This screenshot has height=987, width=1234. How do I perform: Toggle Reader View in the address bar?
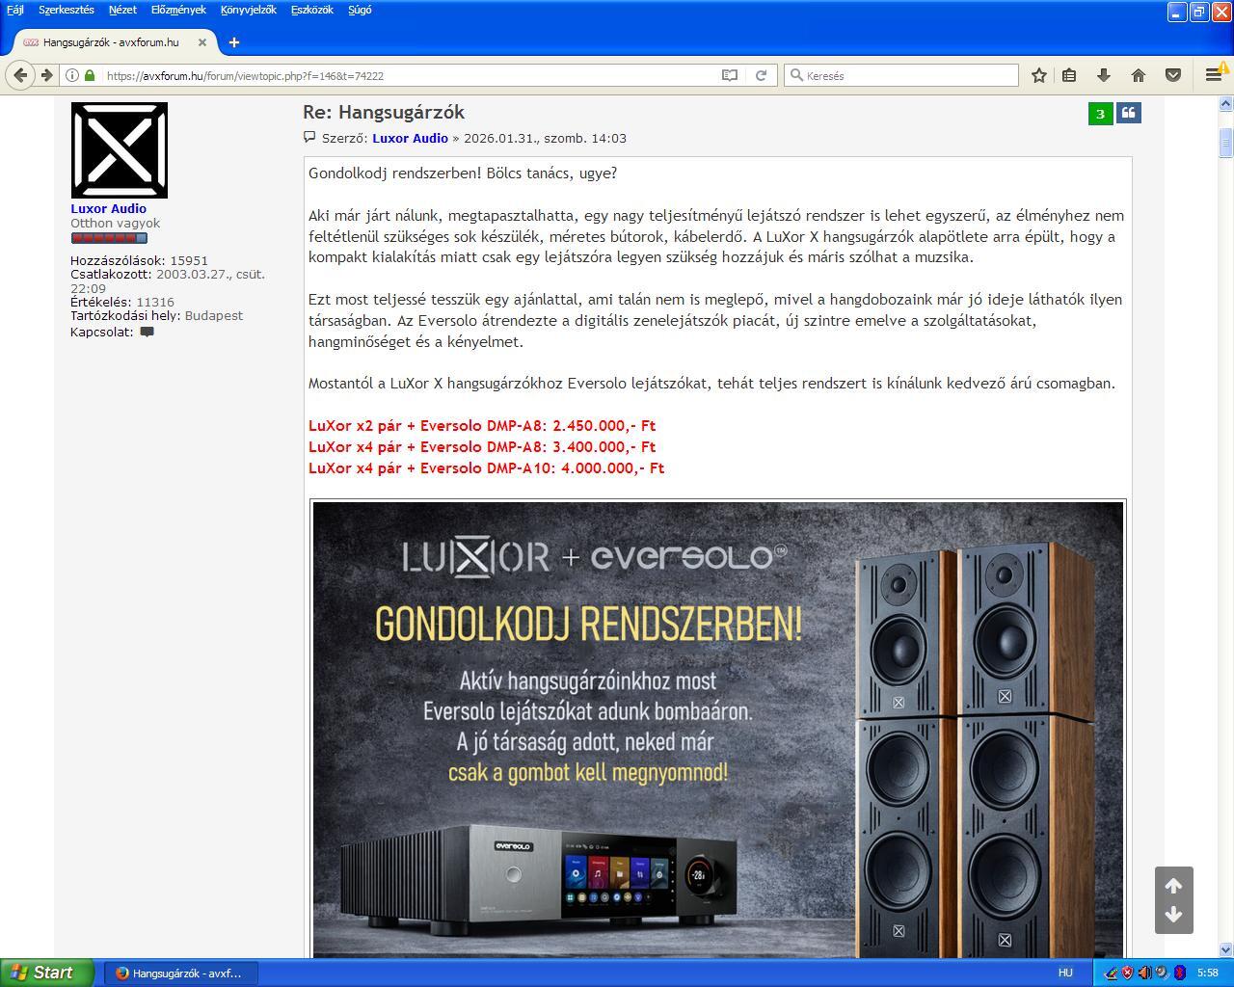tap(730, 75)
